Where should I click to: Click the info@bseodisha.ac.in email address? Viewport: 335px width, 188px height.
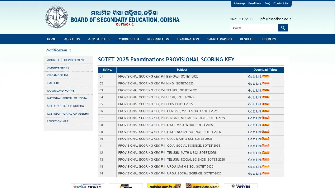275,19
